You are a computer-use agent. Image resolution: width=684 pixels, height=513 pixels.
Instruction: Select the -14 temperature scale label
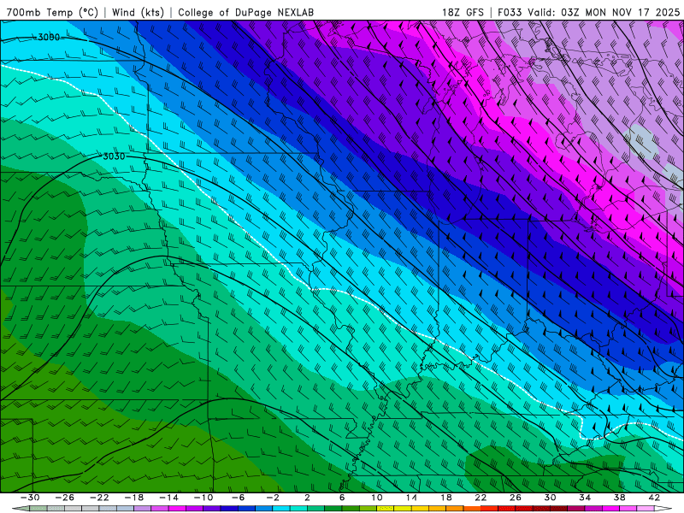(x=168, y=498)
